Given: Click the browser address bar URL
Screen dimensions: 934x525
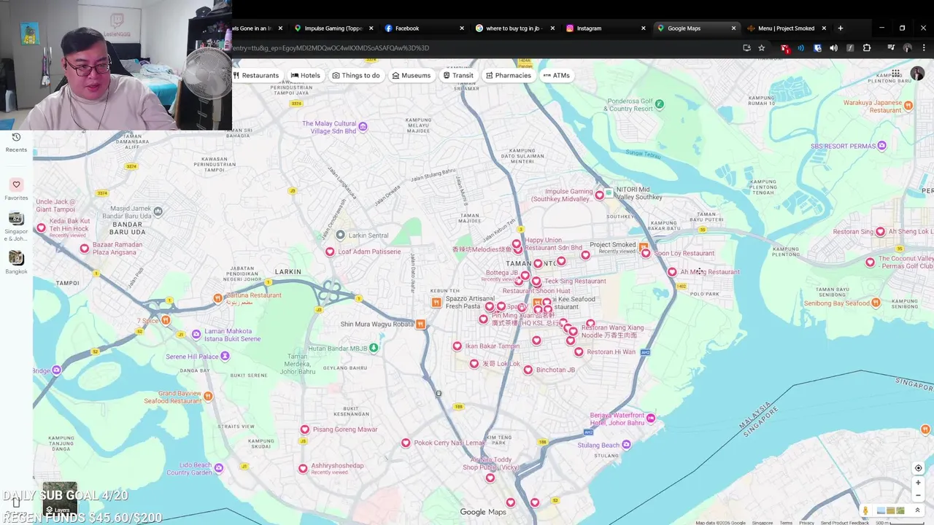Looking at the screenshot, I should pyautogui.click(x=332, y=48).
